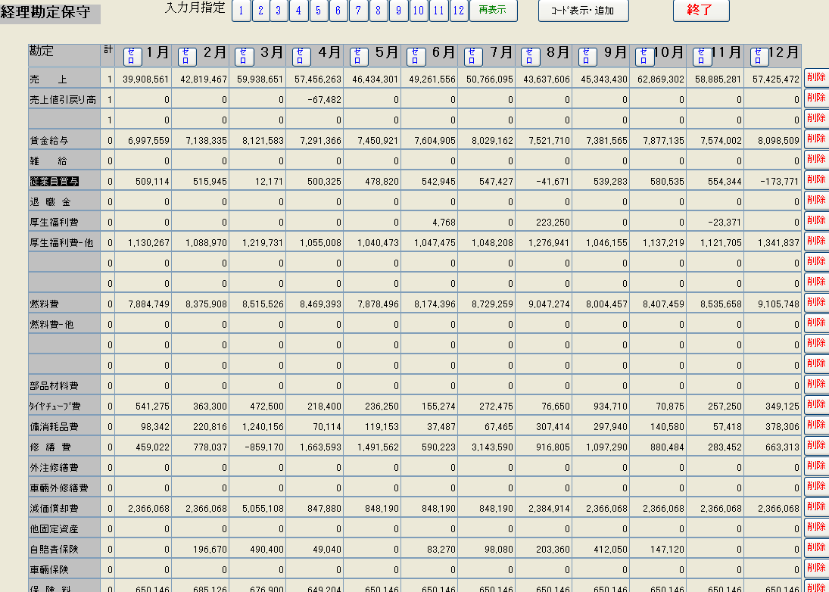Choose input month 6 button
The width and height of the screenshot is (829, 592).
coord(338,11)
